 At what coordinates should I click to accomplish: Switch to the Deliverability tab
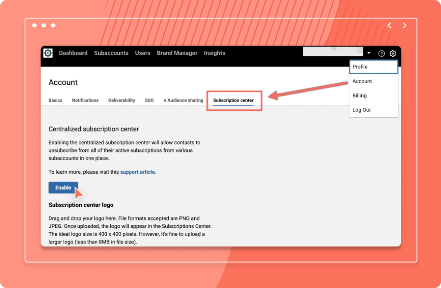[x=122, y=100]
